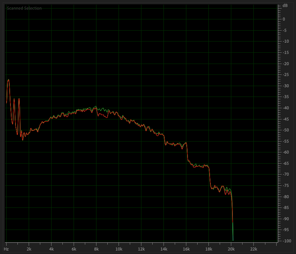Select the 20k frequency axis label
Screen dimensions: 296x254
pyautogui.click(x=231, y=248)
